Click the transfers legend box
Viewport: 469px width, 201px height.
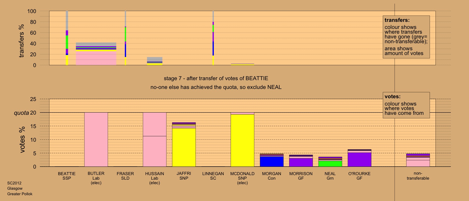point(406,37)
